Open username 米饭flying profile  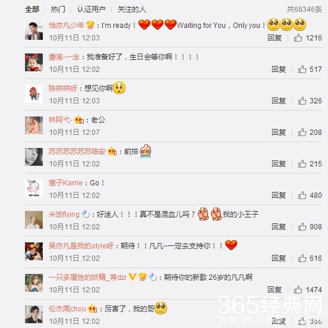(x=64, y=214)
